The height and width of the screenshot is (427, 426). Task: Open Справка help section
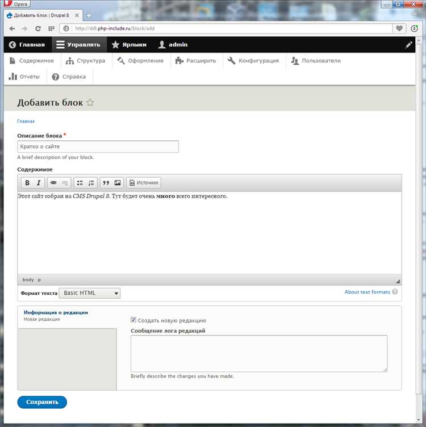click(69, 77)
